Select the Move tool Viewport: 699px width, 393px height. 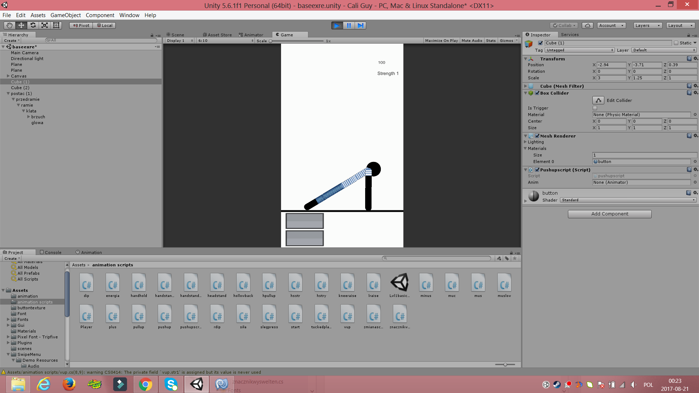click(x=21, y=25)
